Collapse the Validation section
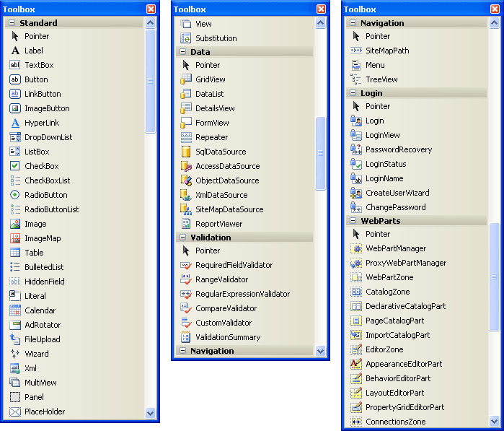The width and height of the screenshot is (504, 431). [x=182, y=238]
